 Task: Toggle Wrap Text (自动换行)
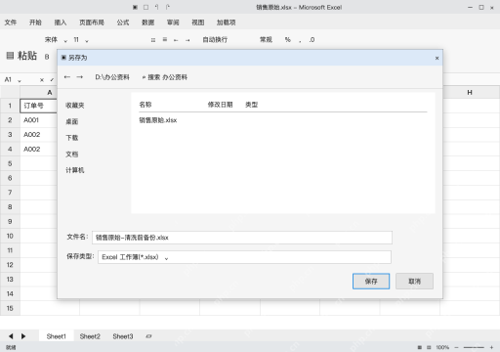215,40
